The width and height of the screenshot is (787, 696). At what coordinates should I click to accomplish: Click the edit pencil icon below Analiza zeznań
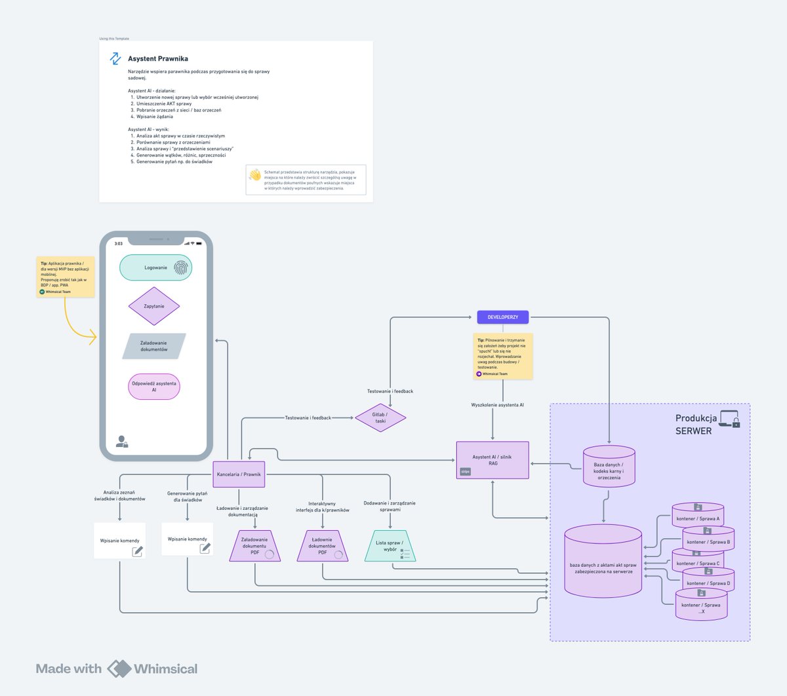pyautogui.click(x=138, y=552)
